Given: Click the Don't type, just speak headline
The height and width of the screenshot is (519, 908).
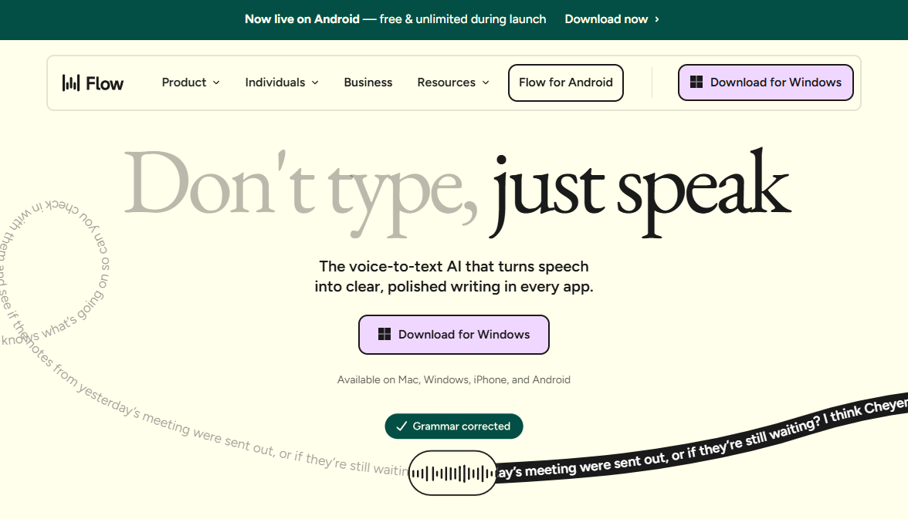Looking at the screenshot, I should [457, 192].
